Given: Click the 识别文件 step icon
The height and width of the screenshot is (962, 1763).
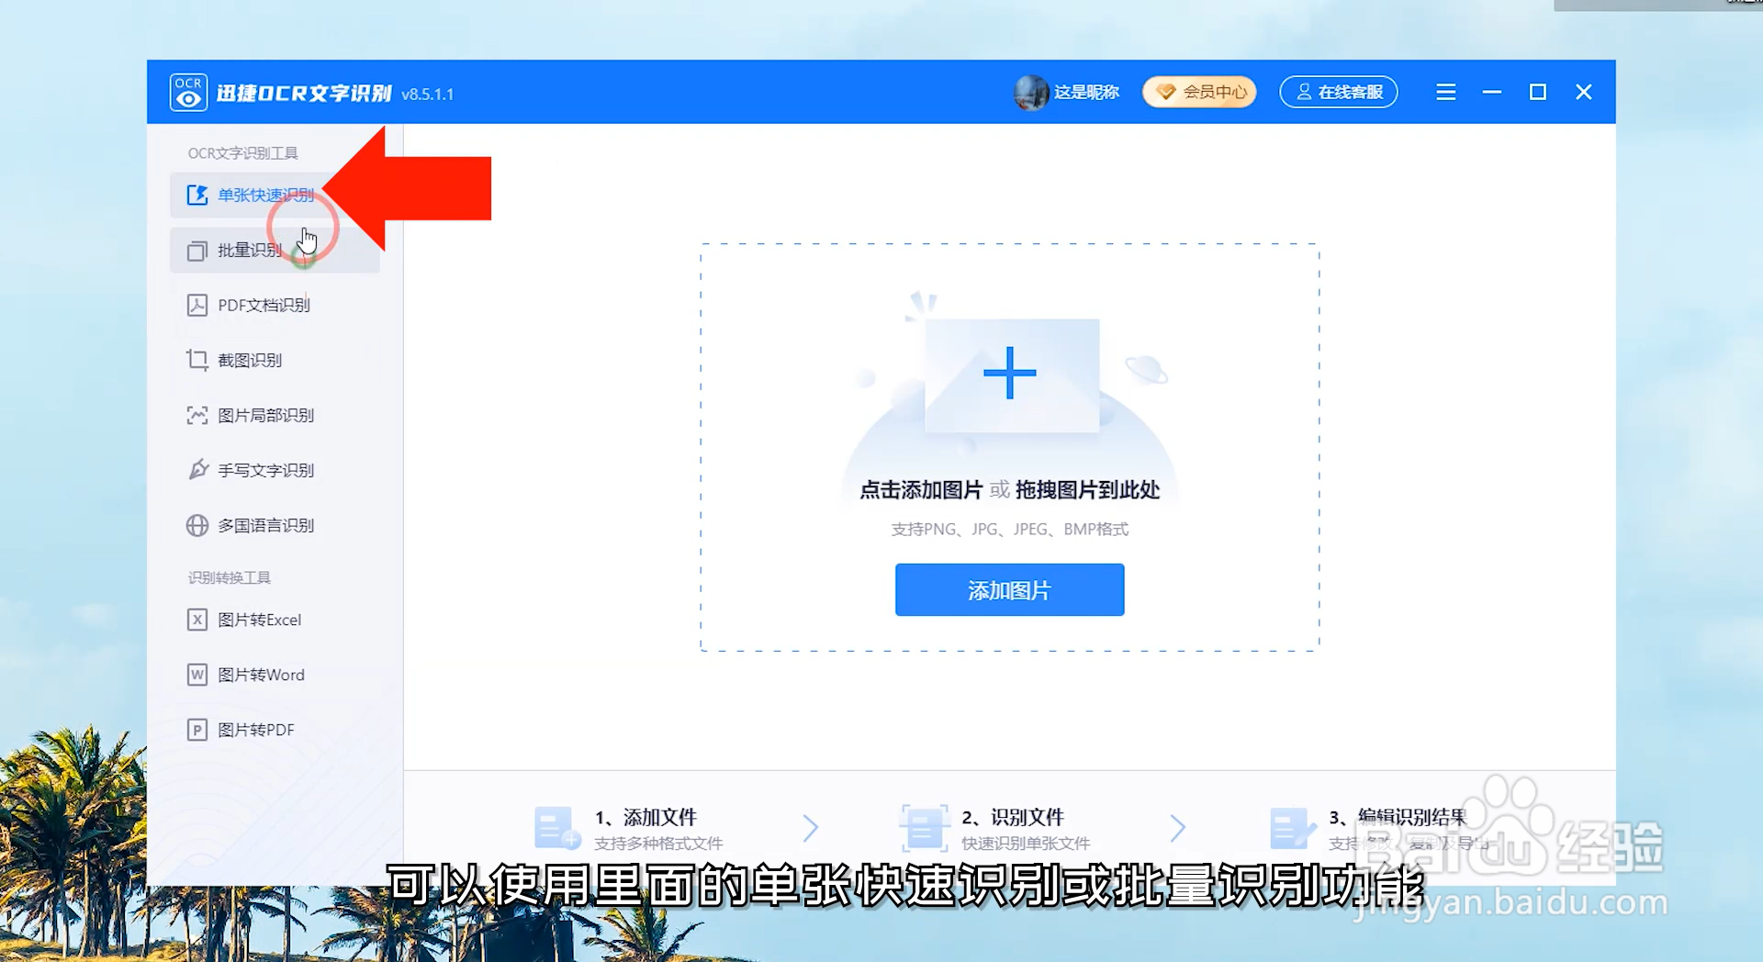Looking at the screenshot, I should click(924, 828).
